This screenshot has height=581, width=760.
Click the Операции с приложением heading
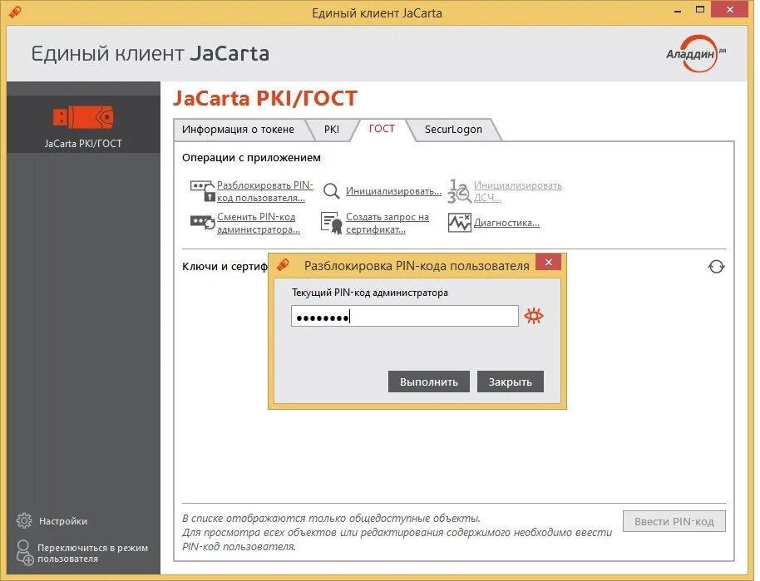[x=251, y=157]
